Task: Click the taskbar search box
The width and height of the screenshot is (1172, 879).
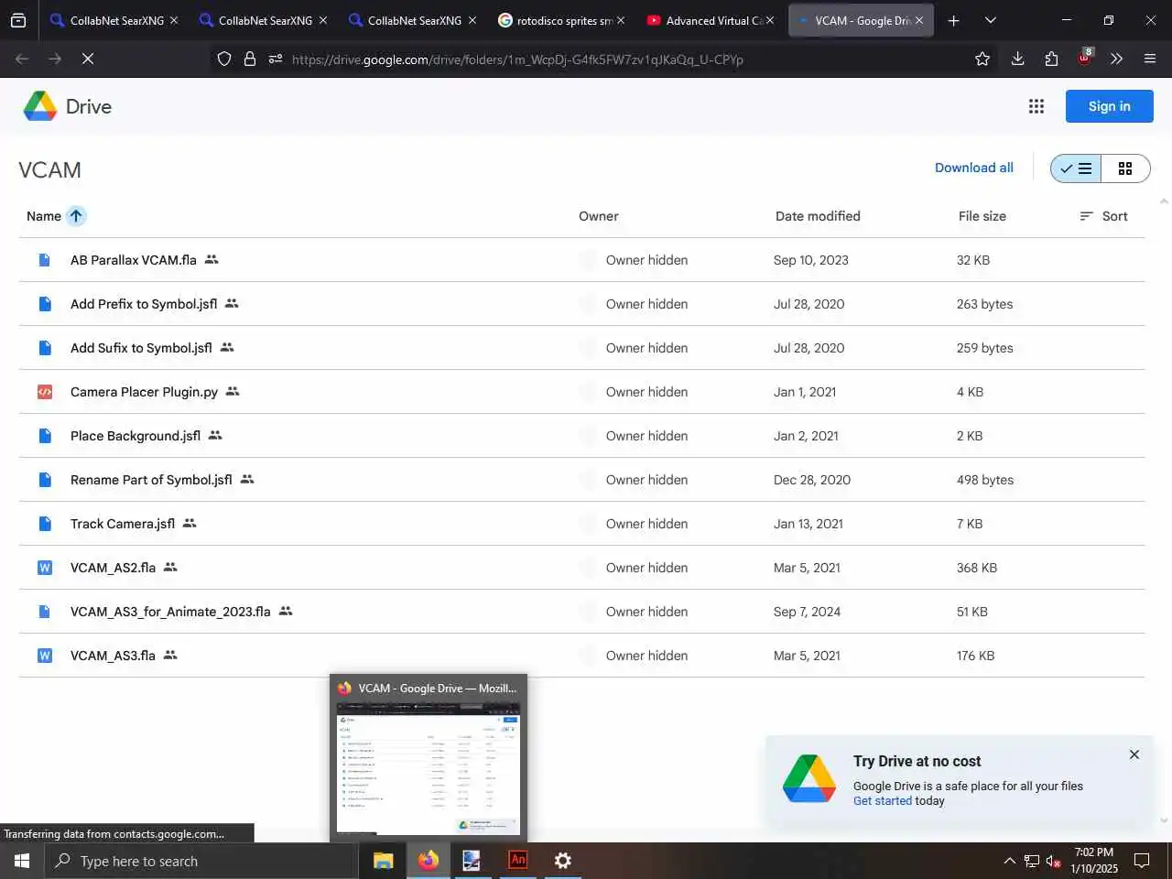Action: 201,861
